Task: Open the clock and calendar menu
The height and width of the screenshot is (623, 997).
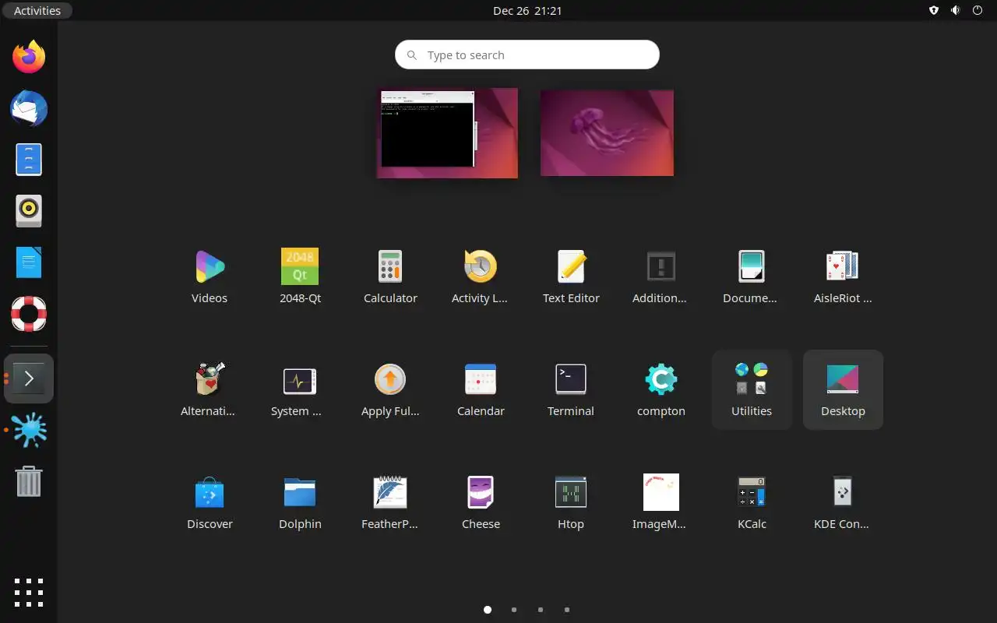Action: coord(527,11)
